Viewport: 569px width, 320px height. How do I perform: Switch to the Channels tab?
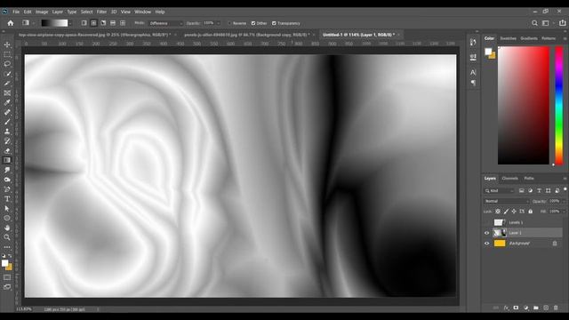click(509, 178)
